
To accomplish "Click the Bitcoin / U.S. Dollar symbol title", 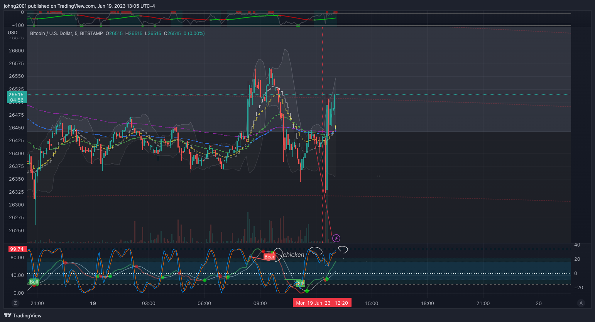I will click(x=66, y=34).
